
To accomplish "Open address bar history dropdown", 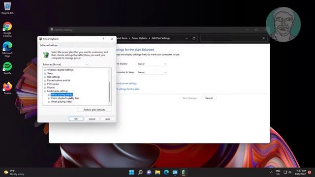I will 187,38.
